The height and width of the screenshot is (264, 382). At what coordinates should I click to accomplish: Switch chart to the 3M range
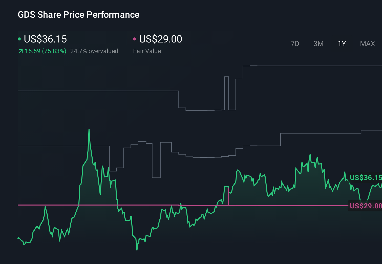pyautogui.click(x=318, y=43)
